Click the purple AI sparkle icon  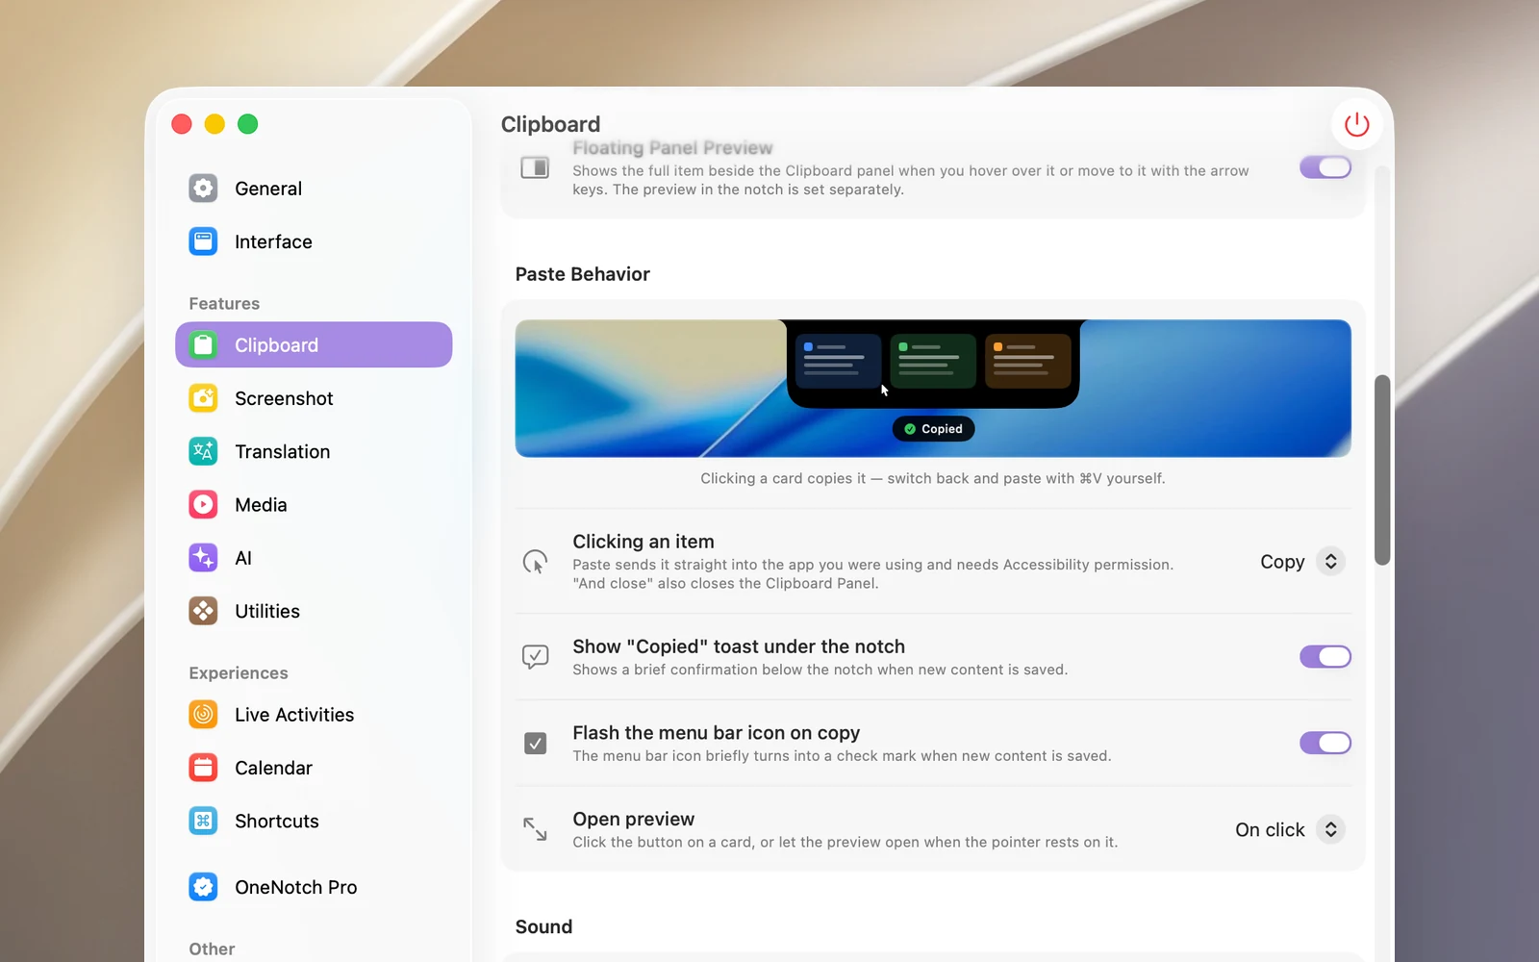(x=203, y=558)
